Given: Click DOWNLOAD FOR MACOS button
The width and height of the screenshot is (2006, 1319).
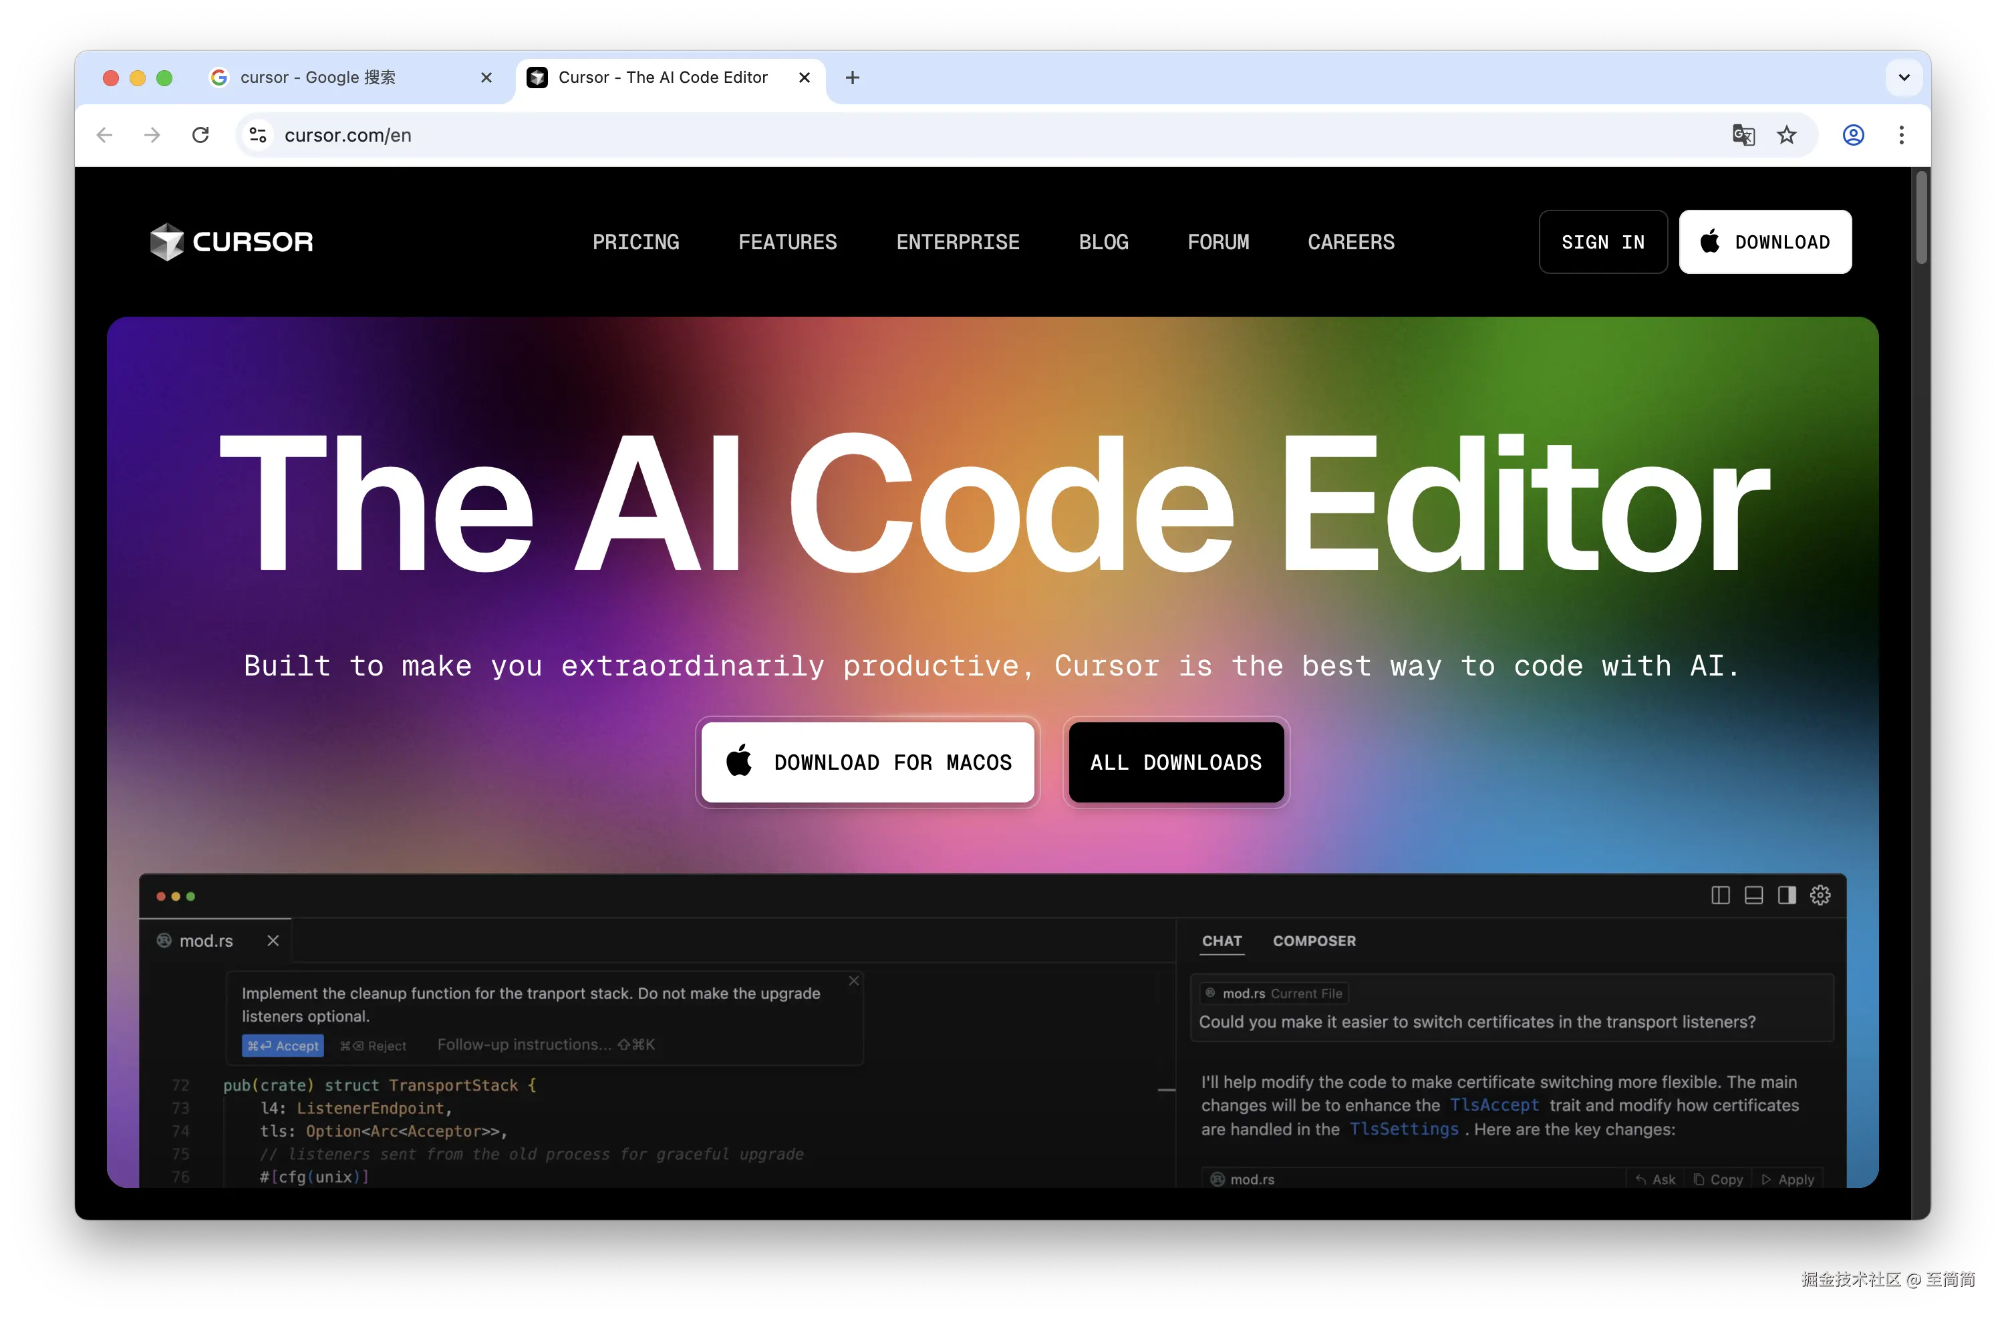Looking at the screenshot, I should 868,762.
